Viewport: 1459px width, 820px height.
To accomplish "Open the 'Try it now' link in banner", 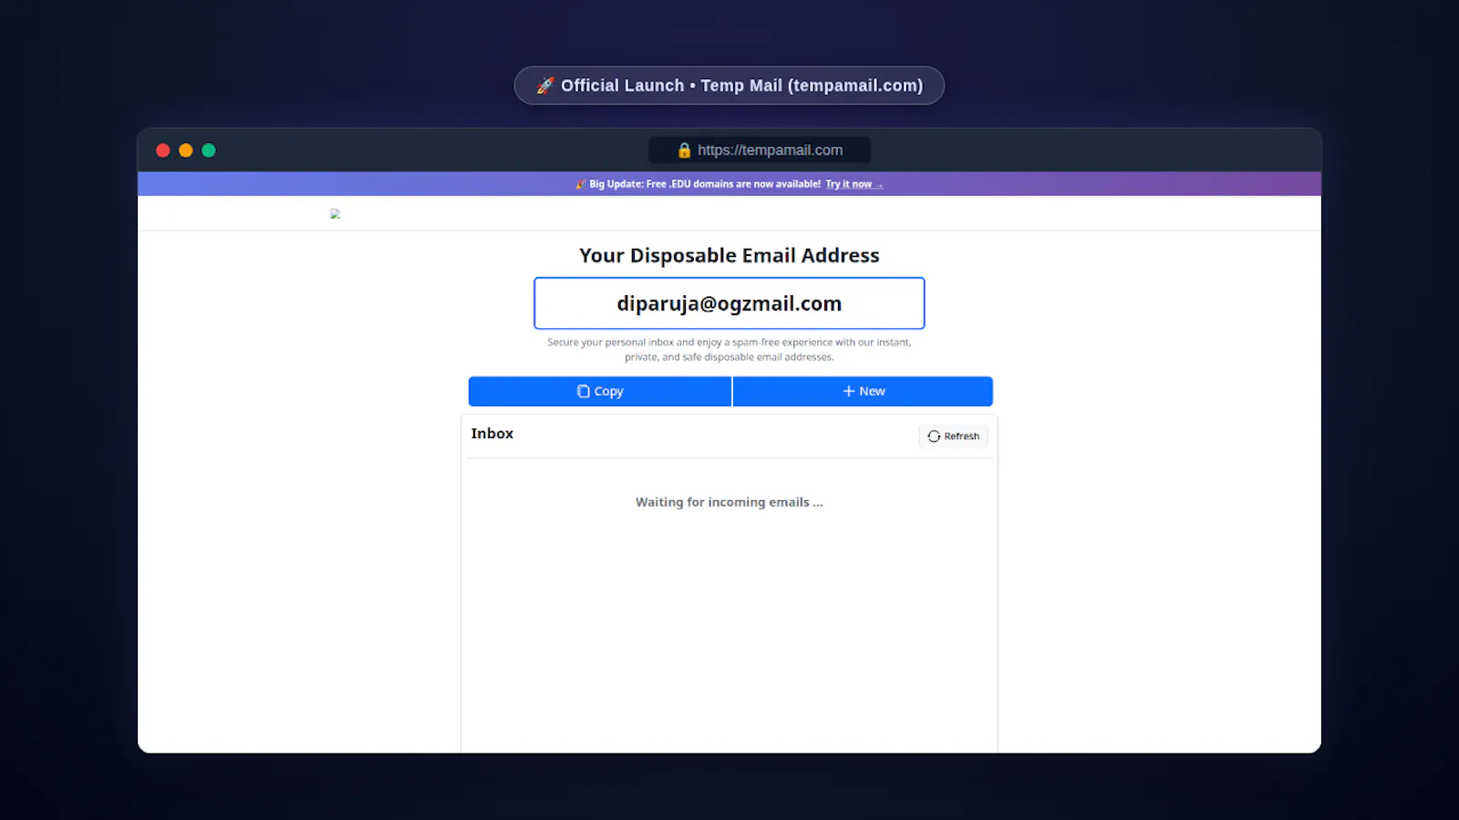I will coord(854,184).
